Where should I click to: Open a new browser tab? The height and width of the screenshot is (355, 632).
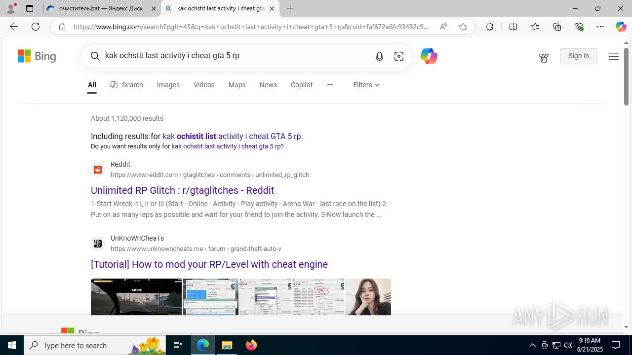[290, 8]
